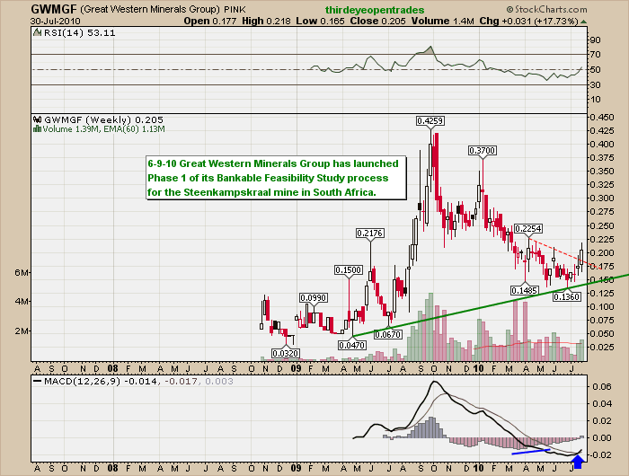Click the volume bars icon beside Volume 1.39M
This screenshot has width=629, height=476.
coord(38,129)
